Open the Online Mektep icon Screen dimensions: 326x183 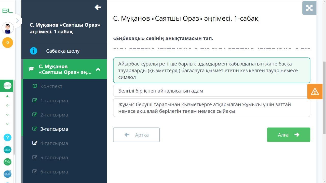[x=7, y=86]
